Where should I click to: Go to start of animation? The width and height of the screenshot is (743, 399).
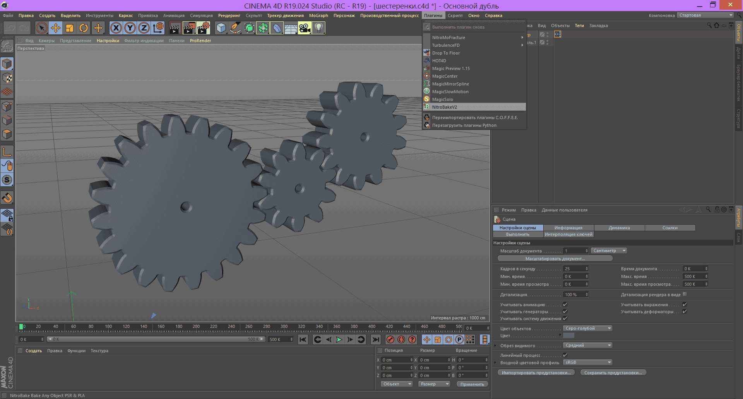click(x=303, y=339)
